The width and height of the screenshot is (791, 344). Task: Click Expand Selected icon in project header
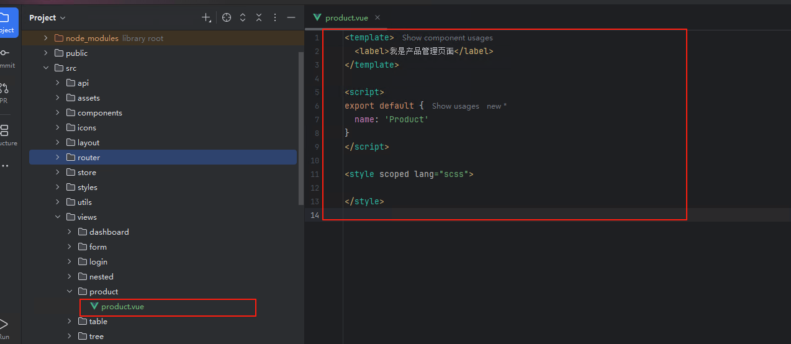pos(243,18)
